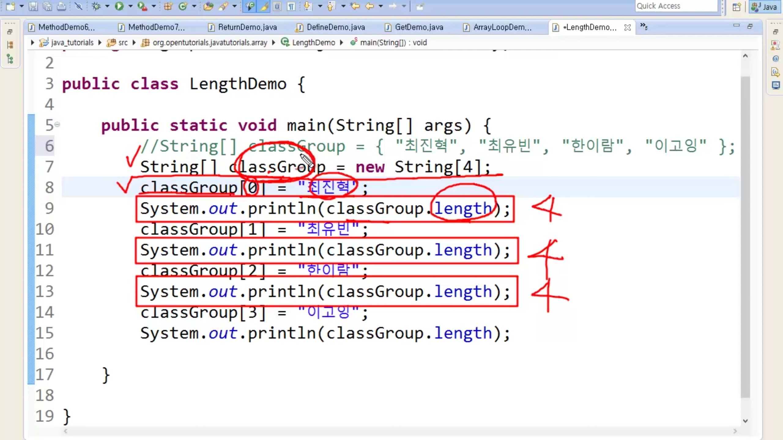The width and height of the screenshot is (783, 440).
Task: Click the New Java Class icon
Action: point(183,6)
